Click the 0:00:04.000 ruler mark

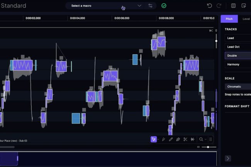(x=78, y=18)
